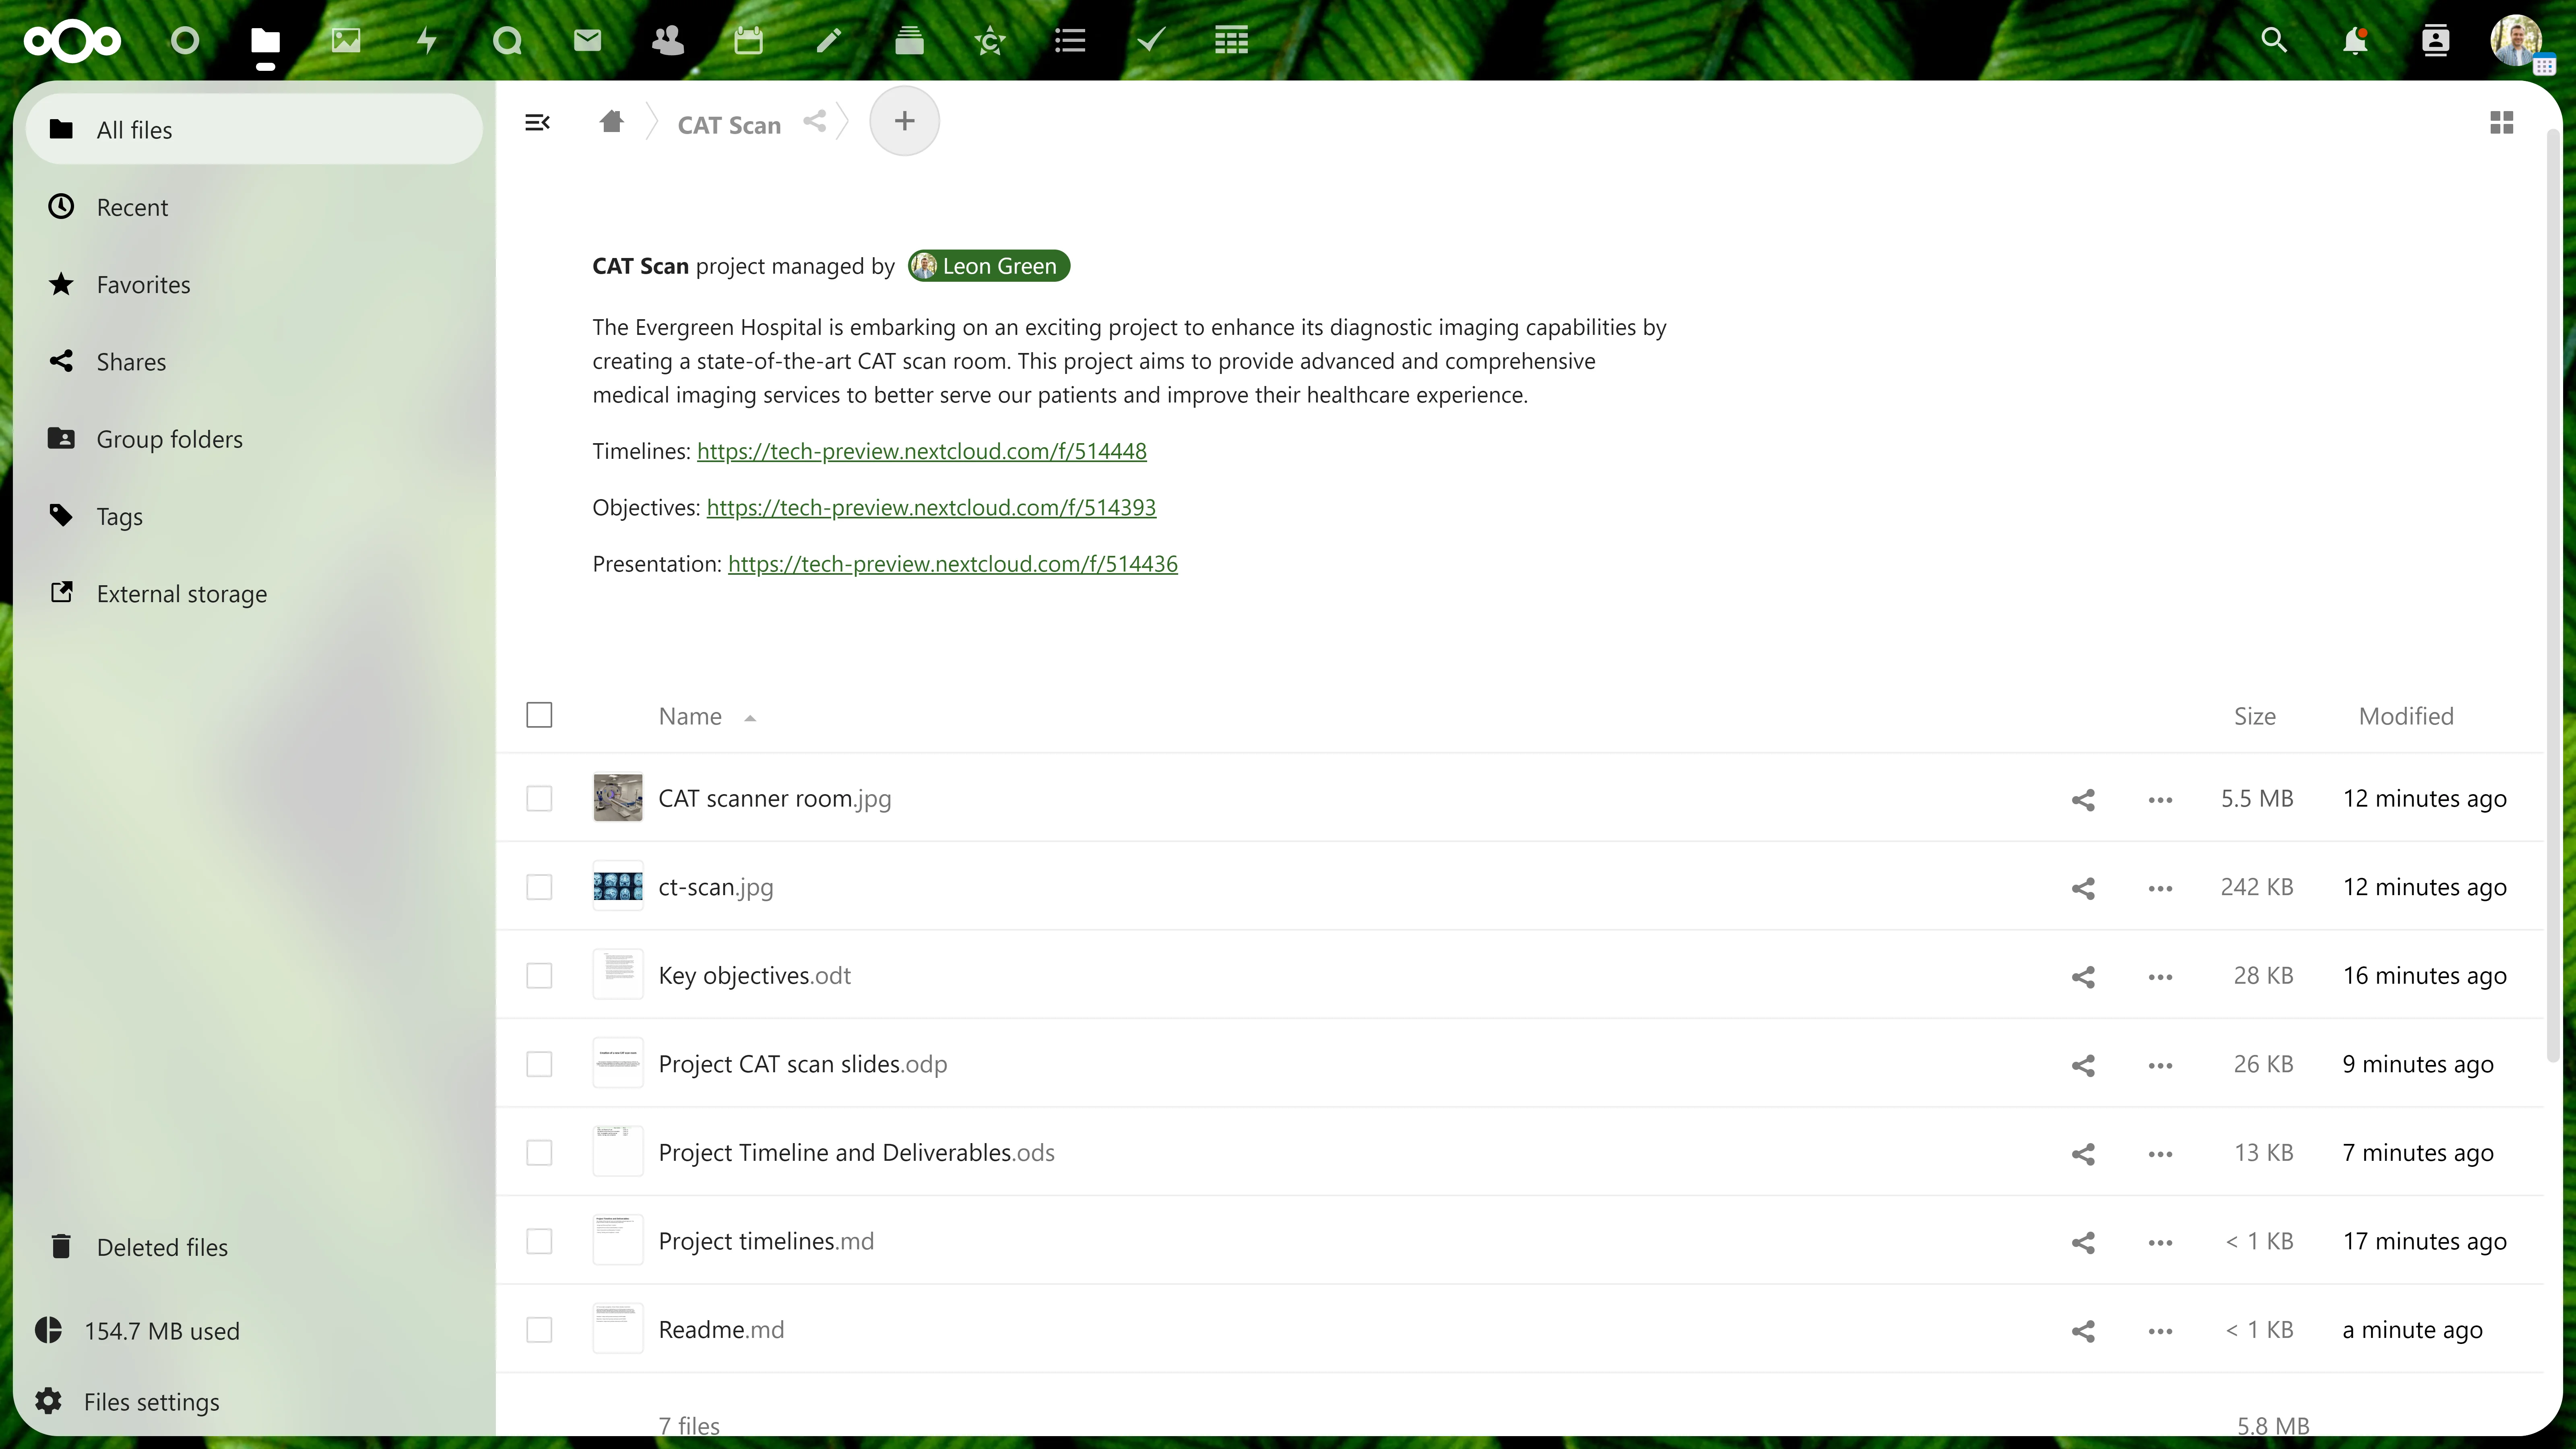The width and height of the screenshot is (2576, 1449).
Task: Select checkbox for Key objectives.odt
Action: point(540,975)
